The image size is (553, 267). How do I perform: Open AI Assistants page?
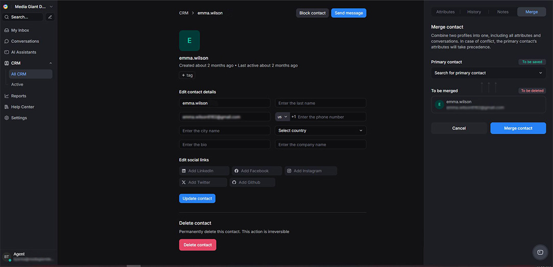(x=23, y=52)
